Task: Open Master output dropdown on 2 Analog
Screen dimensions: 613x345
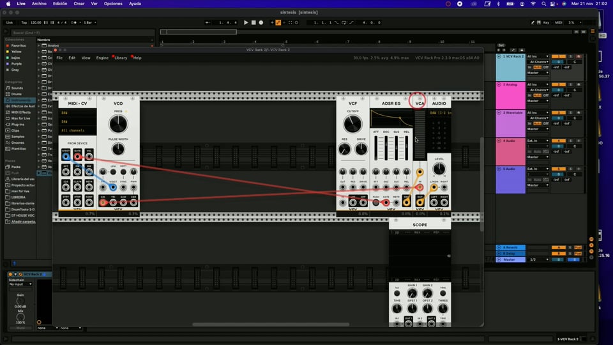Action: (538, 101)
